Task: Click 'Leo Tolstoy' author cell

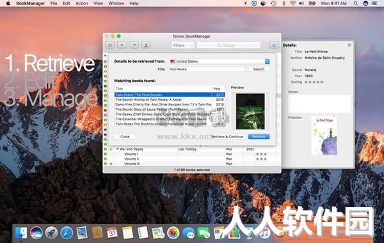Action: (x=188, y=149)
